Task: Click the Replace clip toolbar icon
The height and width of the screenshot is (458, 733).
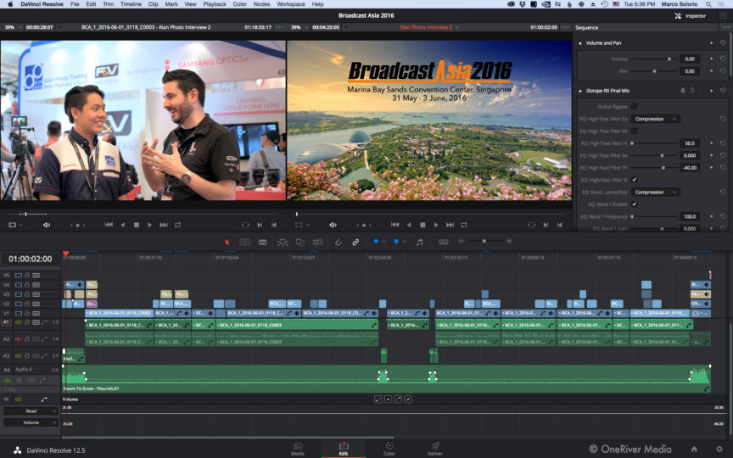Action: tap(318, 242)
